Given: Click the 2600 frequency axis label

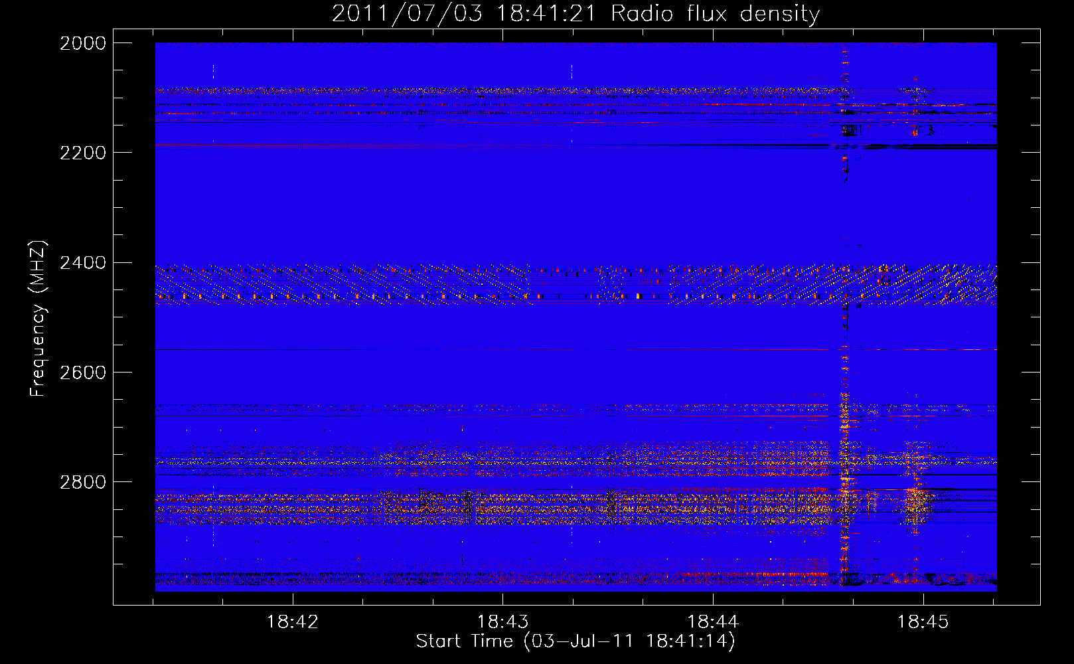Looking at the screenshot, I should 83,373.
